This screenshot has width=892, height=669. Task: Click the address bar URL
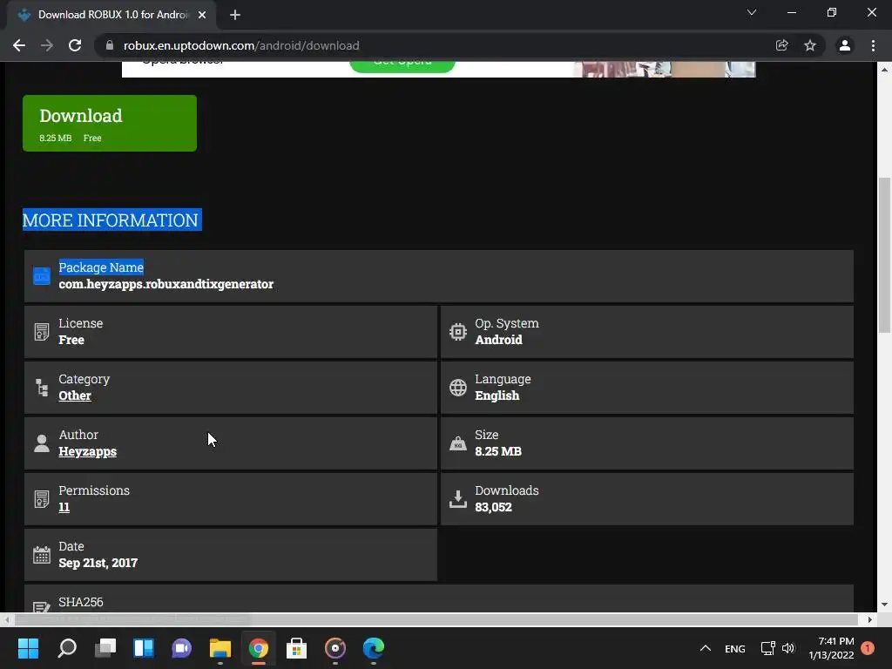pos(241,45)
